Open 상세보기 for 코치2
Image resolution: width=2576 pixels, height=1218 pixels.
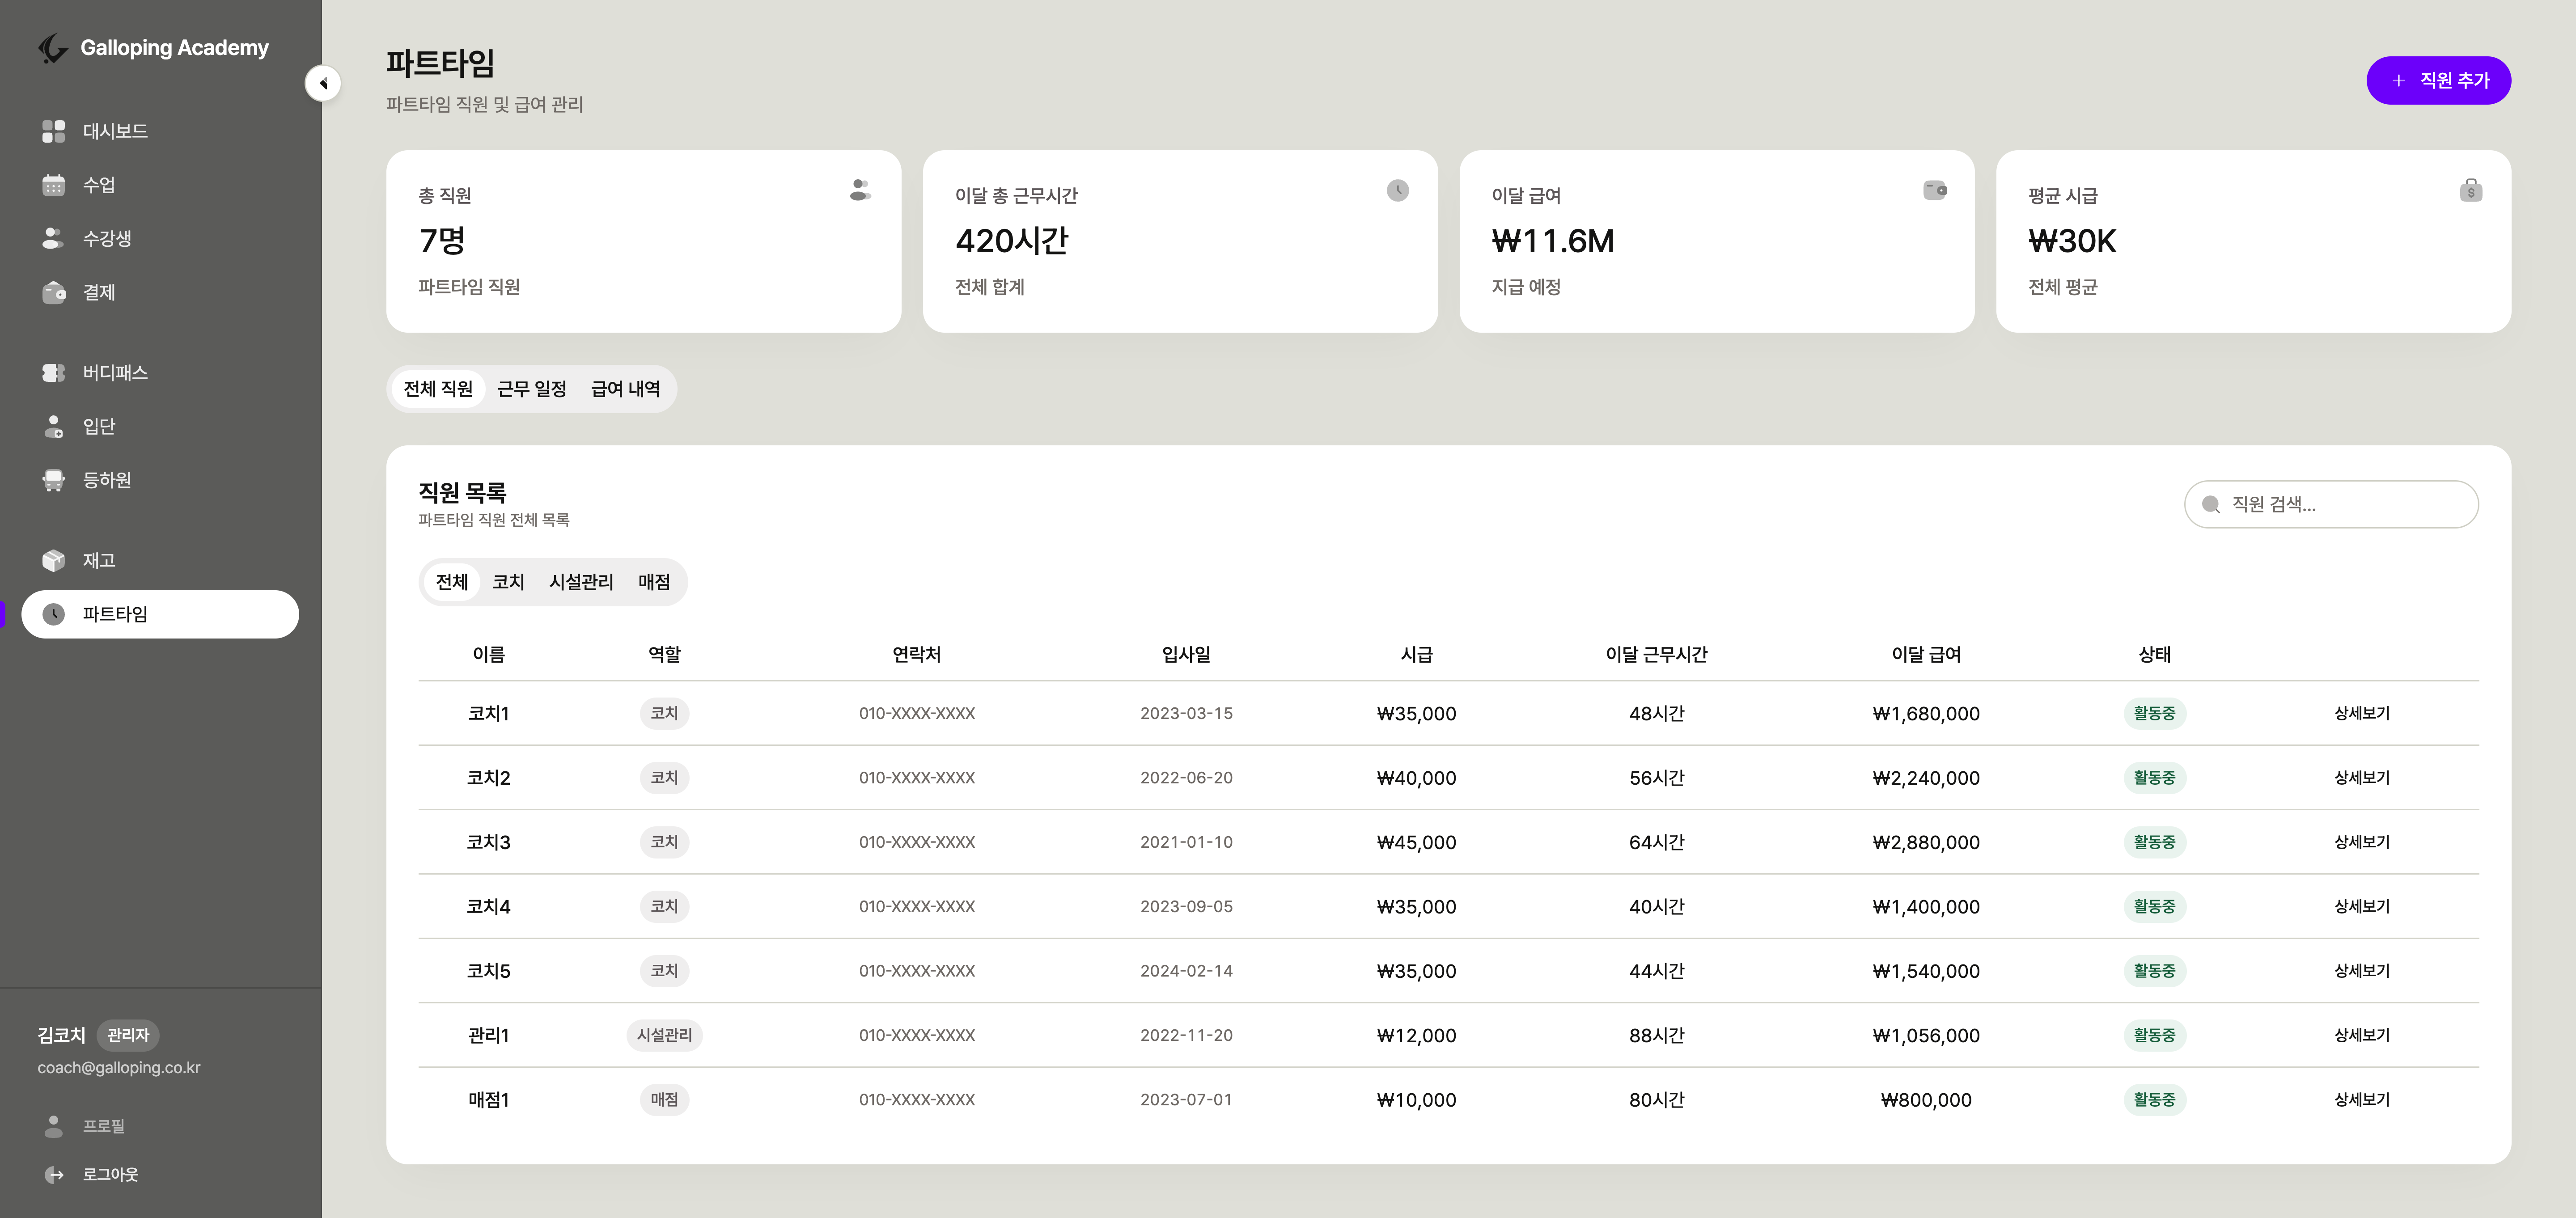point(2362,777)
